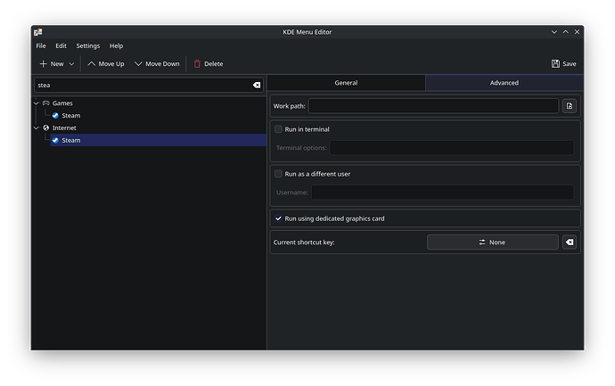Open the New button dropdown arrow

click(71, 63)
